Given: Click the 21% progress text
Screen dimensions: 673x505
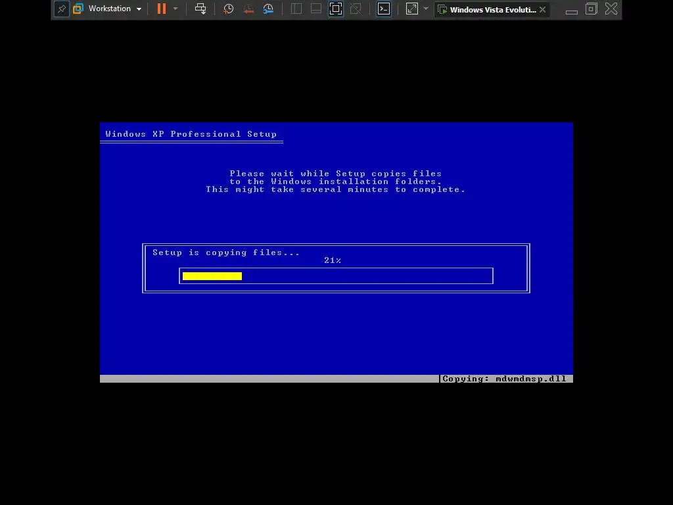Looking at the screenshot, I should click(x=333, y=260).
